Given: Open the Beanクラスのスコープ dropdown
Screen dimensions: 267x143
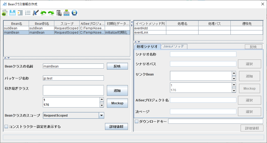Looking at the screenshot, I should click(101, 116).
